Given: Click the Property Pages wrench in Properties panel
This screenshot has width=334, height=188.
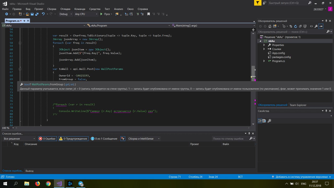Looking at the screenshot, I should click(x=270, y=121).
